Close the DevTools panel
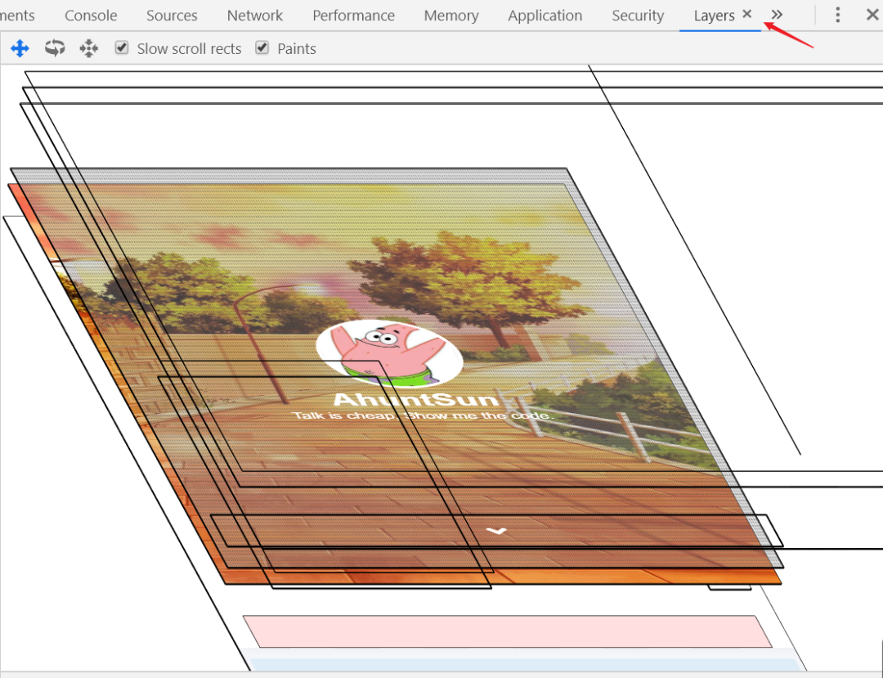This screenshot has width=883, height=678. click(872, 15)
